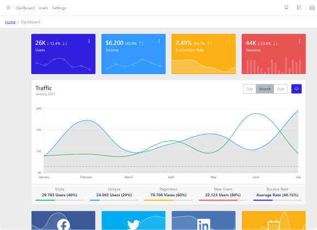Click the calendar icon on yellow card

(x=273, y=225)
